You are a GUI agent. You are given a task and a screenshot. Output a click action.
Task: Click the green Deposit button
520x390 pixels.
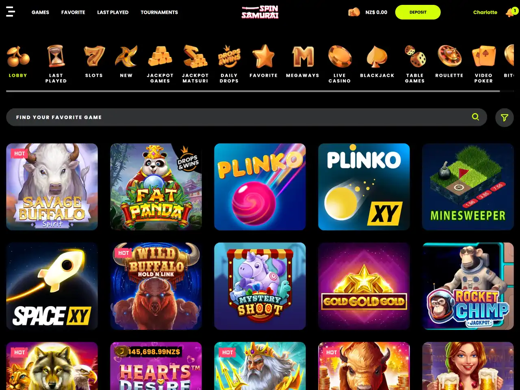(418, 12)
